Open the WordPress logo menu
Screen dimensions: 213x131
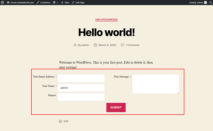[2, 2]
